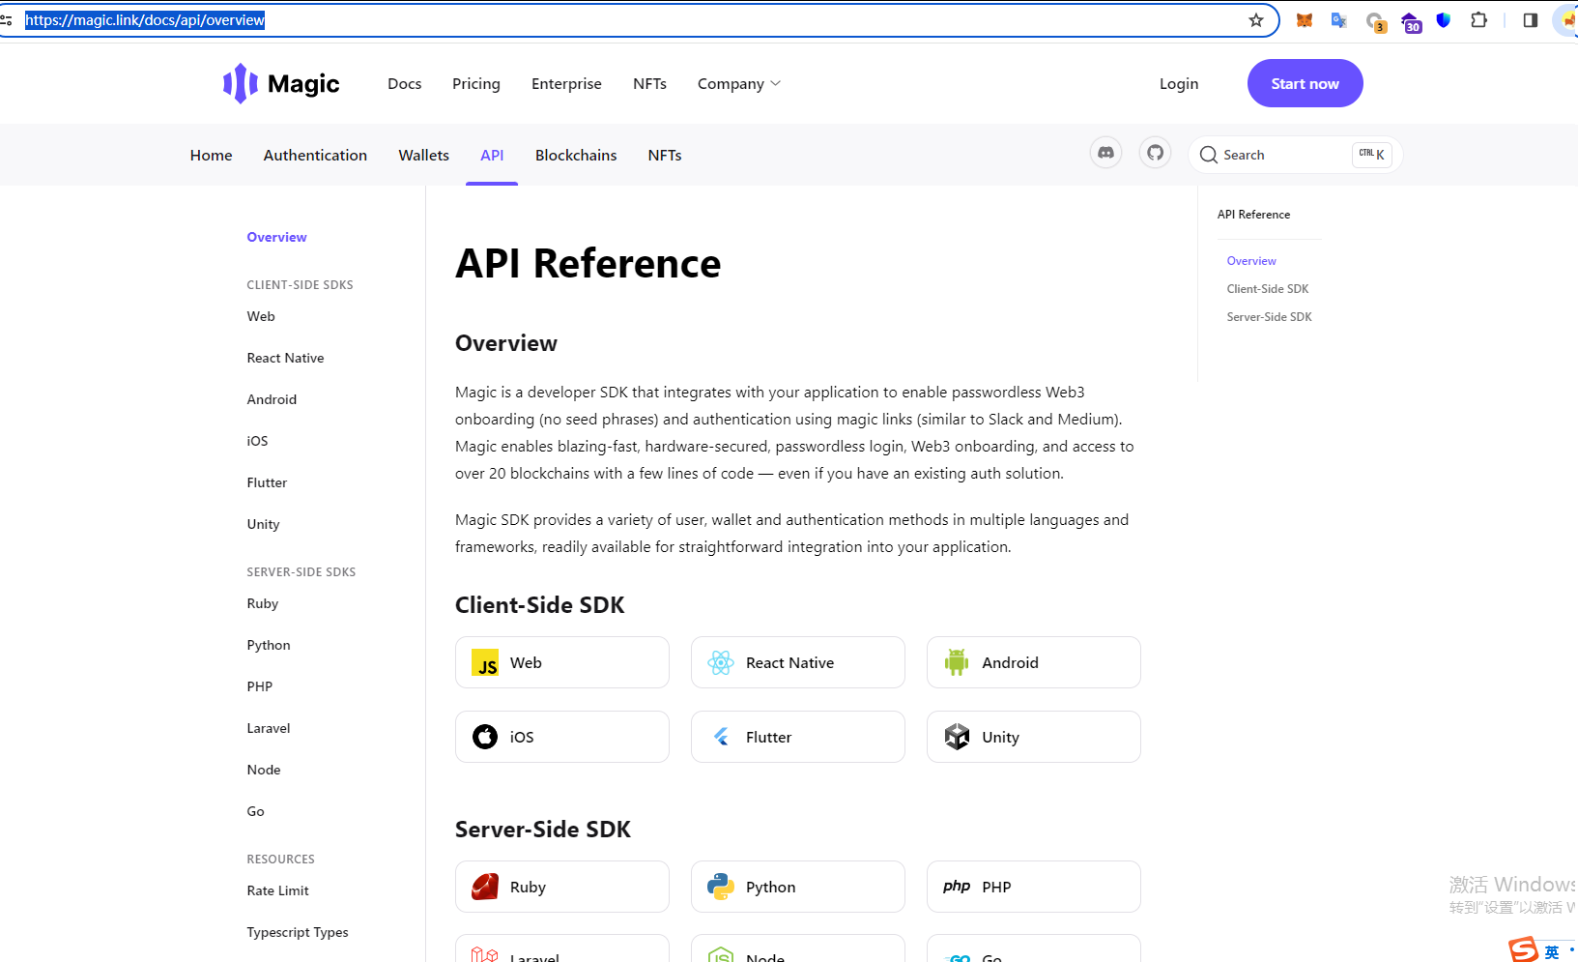Jump to Server-Side SDK in page outline
Image resolution: width=1578 pixels, height=962 pixels.
1269,317
